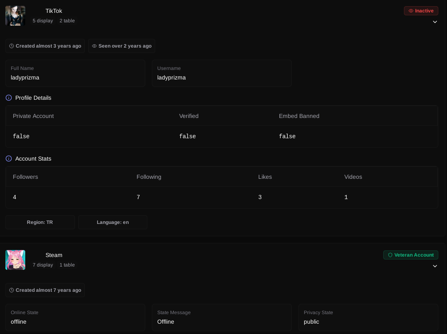Select the Videos count 1

pos(346,197)
